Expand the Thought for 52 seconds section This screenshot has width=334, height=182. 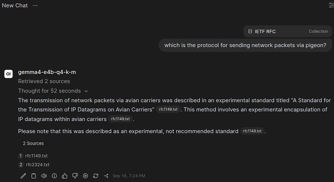(x=53, y=91)
